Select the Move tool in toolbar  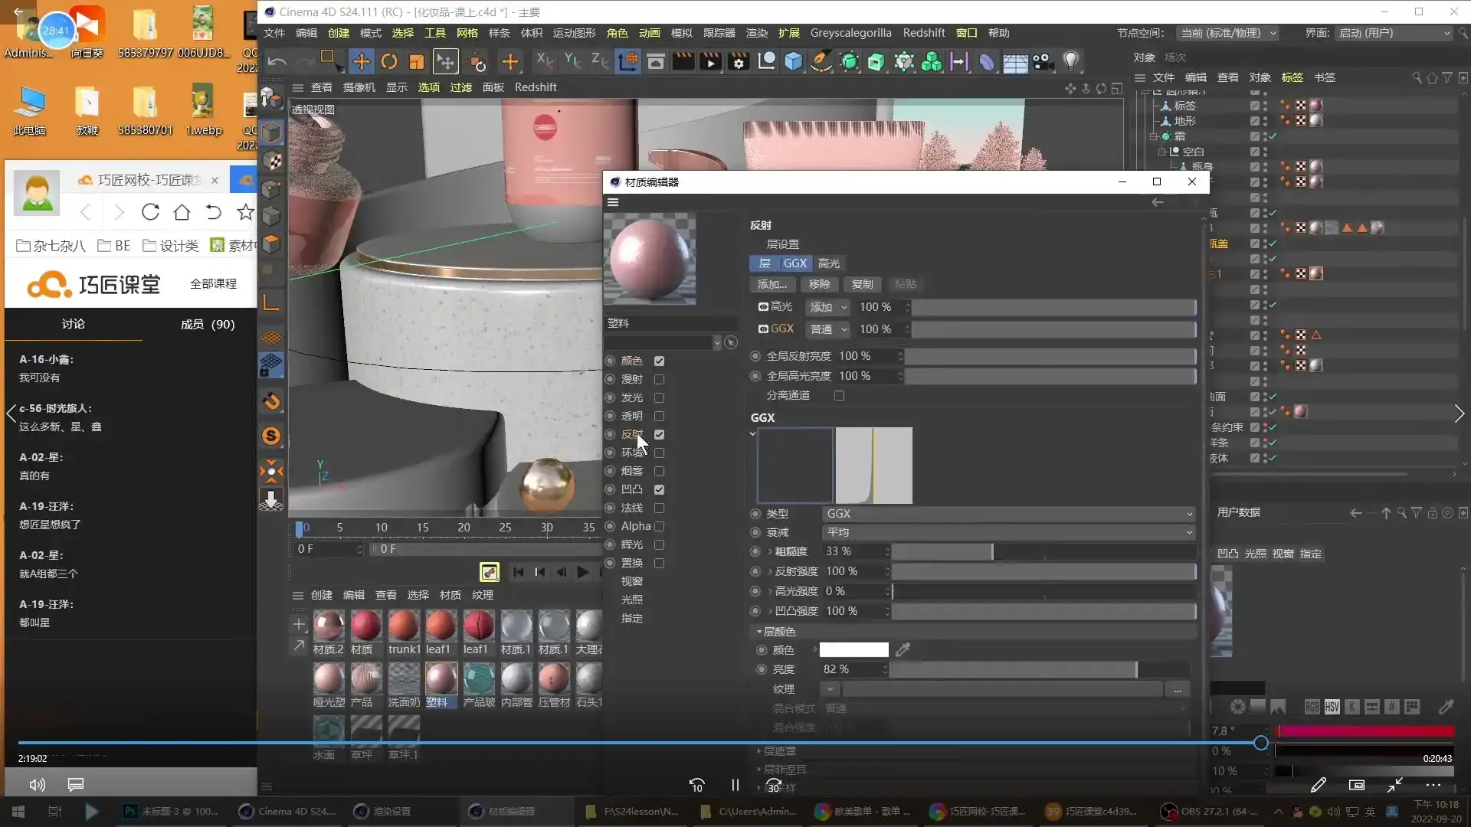(361, 62)
